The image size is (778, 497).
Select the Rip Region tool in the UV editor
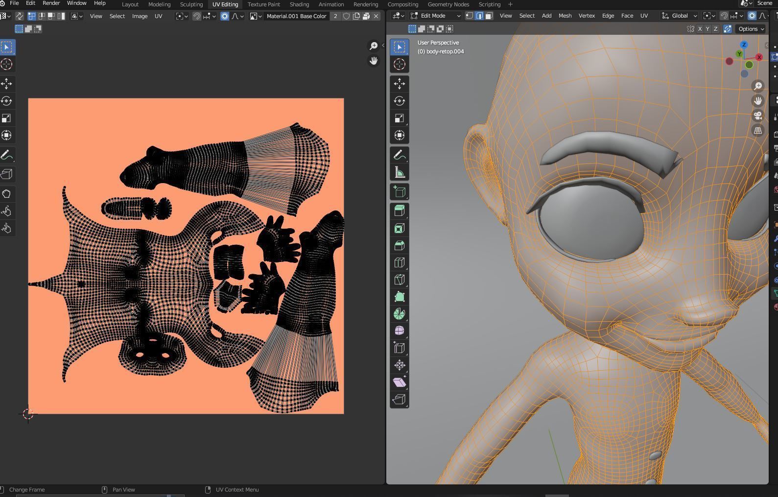(7, 174)
